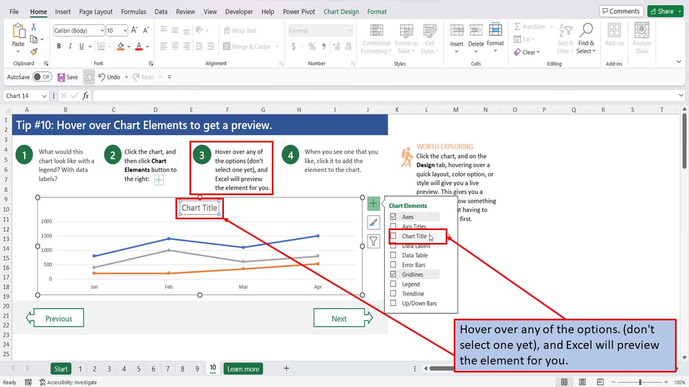Open the font size dropdown
This screenshot has width=689, height=387.
click(x=125, y=30)
